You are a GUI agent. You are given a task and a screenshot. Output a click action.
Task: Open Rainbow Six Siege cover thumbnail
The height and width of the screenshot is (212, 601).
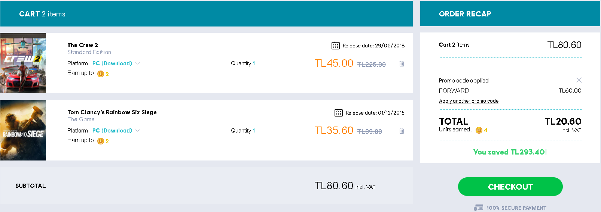pyautogui.click(x=23, y=130)
